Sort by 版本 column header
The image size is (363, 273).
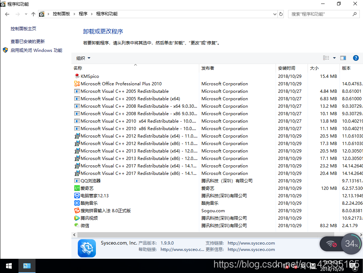click(351, 68)
